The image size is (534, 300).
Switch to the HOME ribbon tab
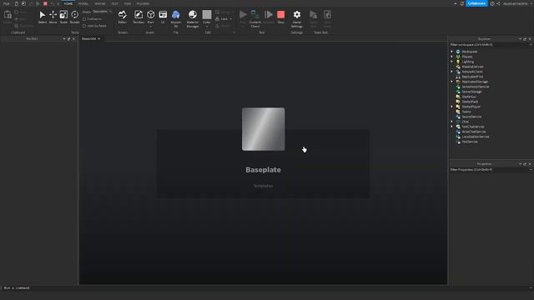pos(68,3)
